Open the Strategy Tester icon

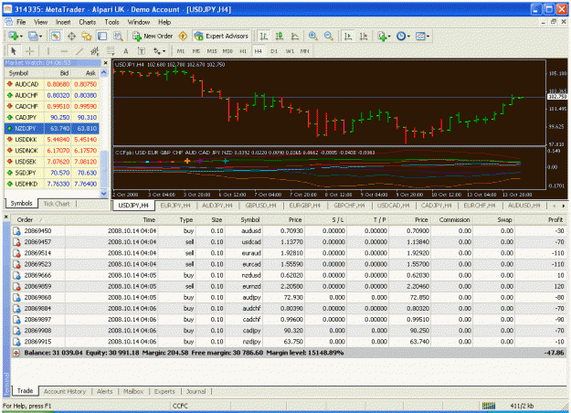(118, 36)
